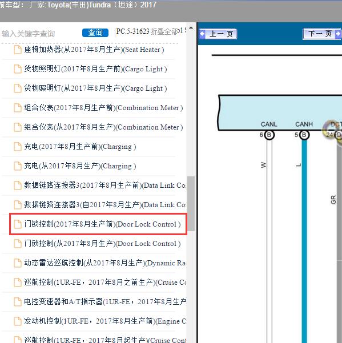The image size is (342, 343).
Task: Click connector pin 5 B on CANH
Action: click(x=304, y=135)
